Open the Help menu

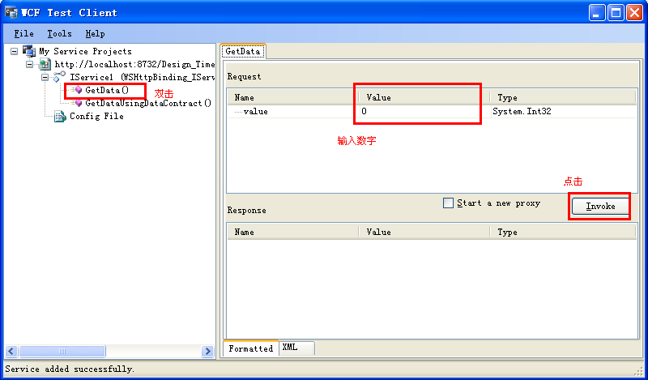(95, 33)
